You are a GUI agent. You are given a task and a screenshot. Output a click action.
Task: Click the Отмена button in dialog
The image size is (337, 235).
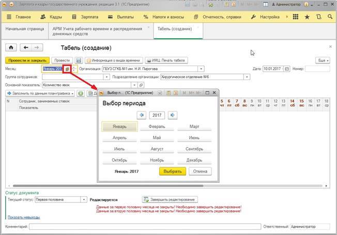click(199, 171)
